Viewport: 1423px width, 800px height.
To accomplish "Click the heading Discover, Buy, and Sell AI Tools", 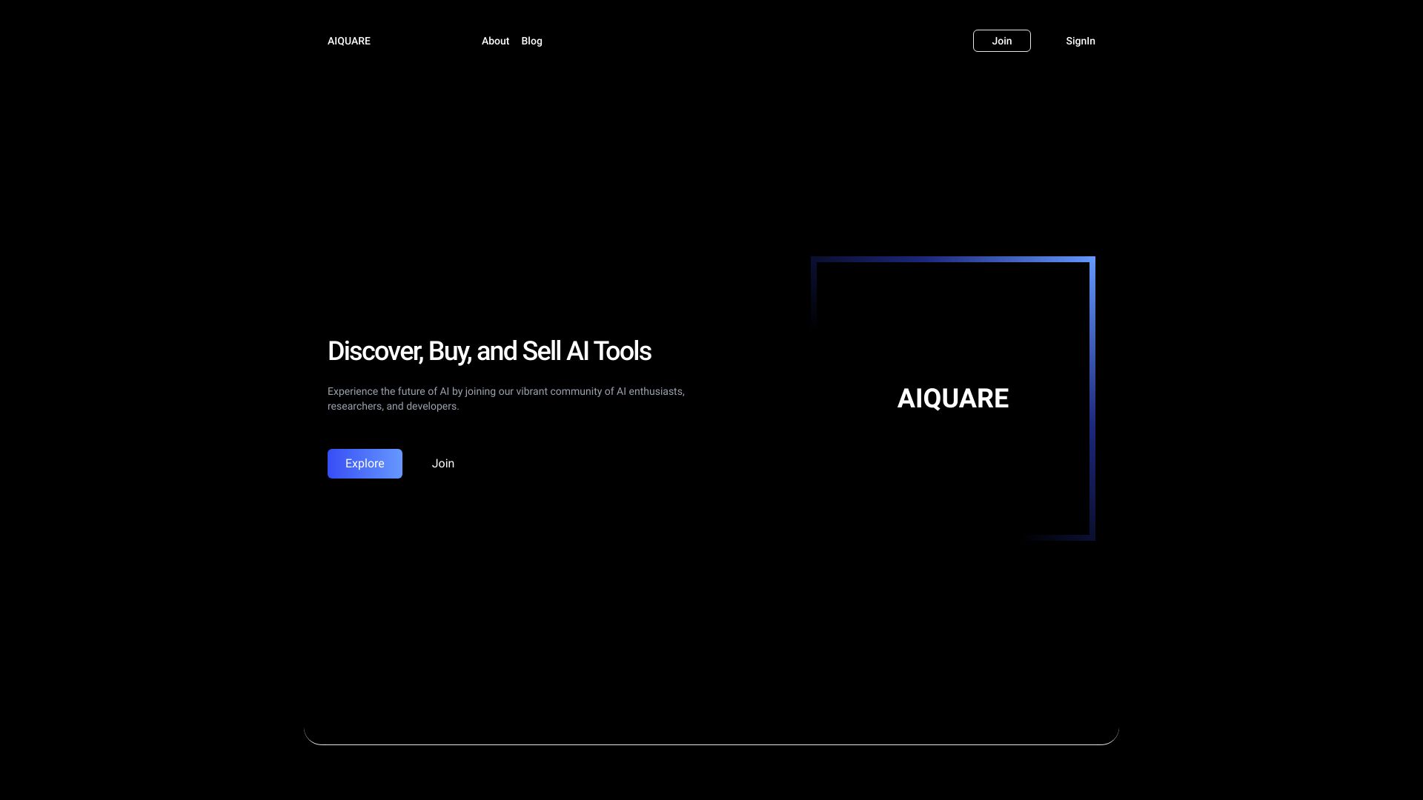I will tap(489, 350).
